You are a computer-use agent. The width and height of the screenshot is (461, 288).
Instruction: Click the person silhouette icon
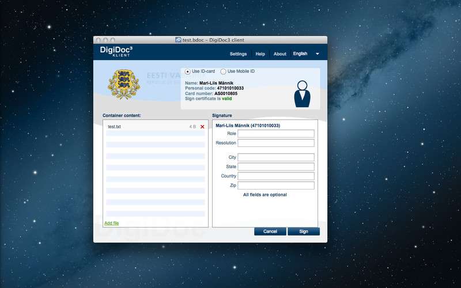pyautogui.click(x=302, y=94)
